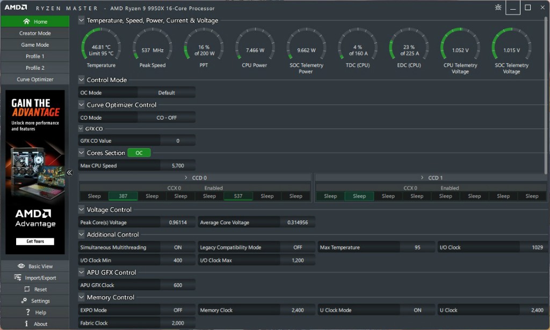Open Settings via the gear icon
550x330 pixels.
pos(24,301)
